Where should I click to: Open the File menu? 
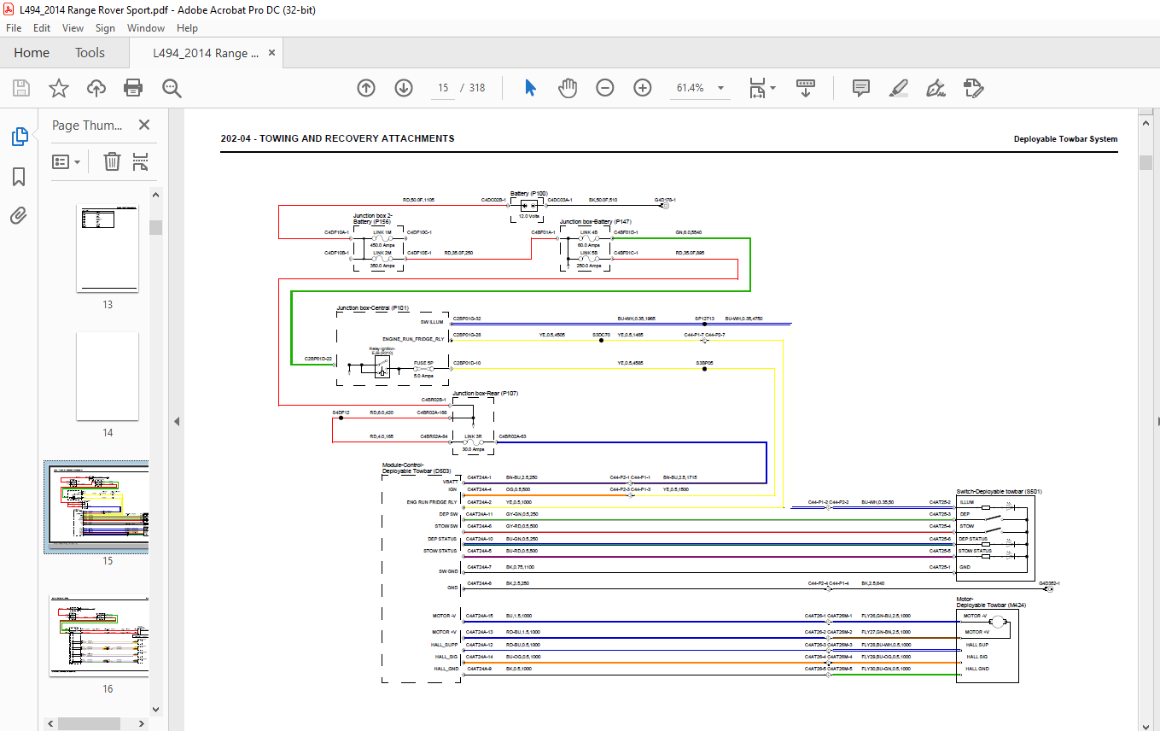(x=14, y=28)
